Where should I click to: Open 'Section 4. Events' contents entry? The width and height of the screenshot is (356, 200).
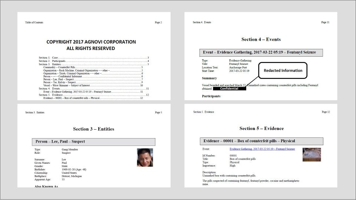(x=94, y=89)
